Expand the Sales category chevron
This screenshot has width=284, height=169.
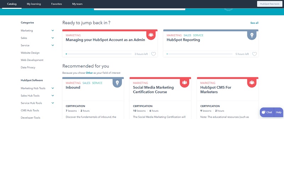pos(53,38)
